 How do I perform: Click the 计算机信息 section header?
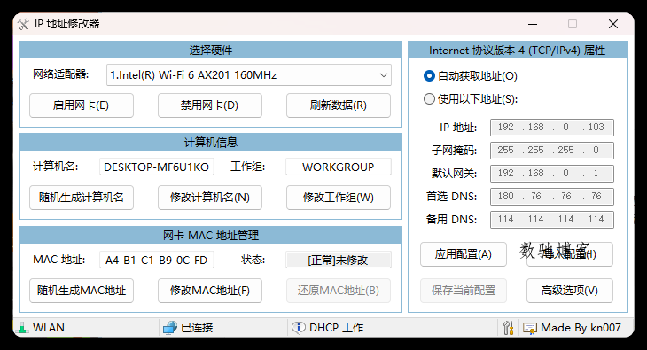pyautogui.click(x=211, y=143)
